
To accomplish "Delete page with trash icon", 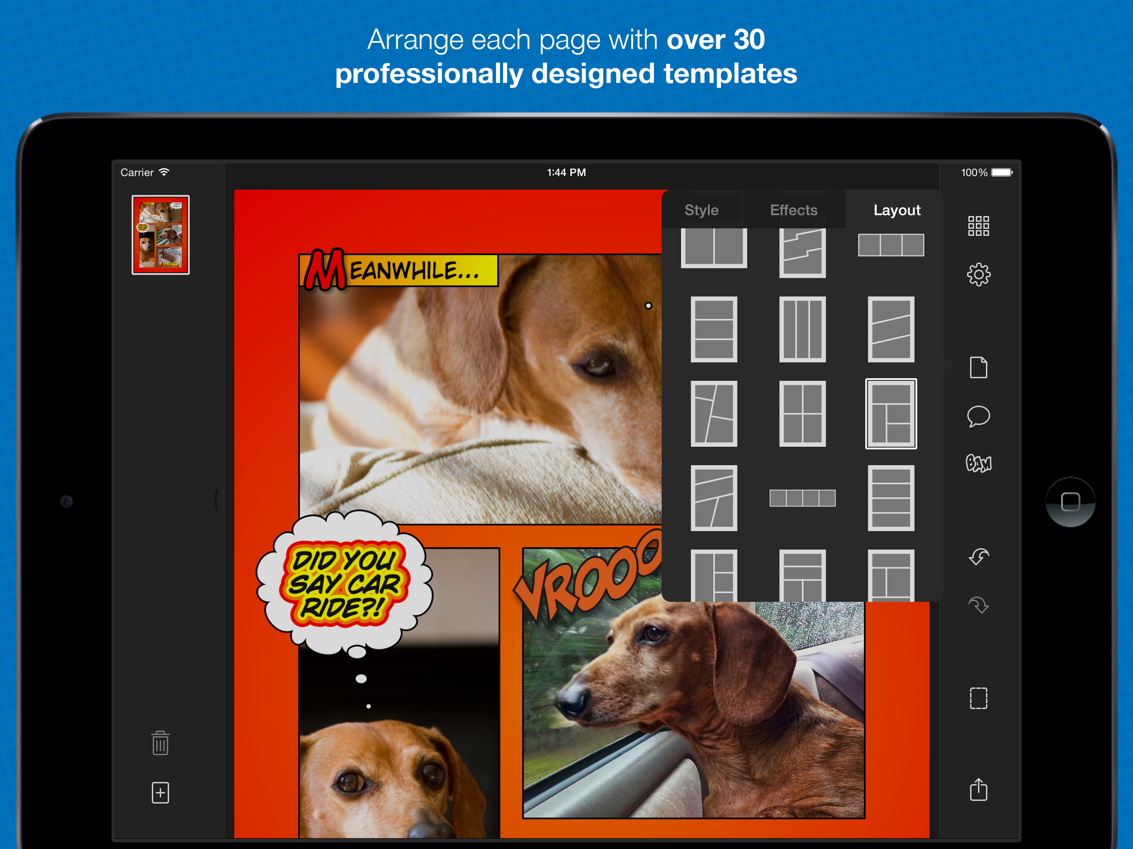I will click(160, 742).
